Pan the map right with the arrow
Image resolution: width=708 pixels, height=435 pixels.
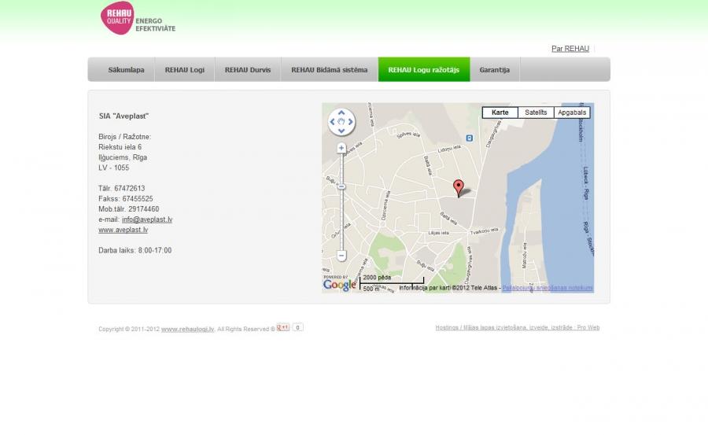coord(350,121)
